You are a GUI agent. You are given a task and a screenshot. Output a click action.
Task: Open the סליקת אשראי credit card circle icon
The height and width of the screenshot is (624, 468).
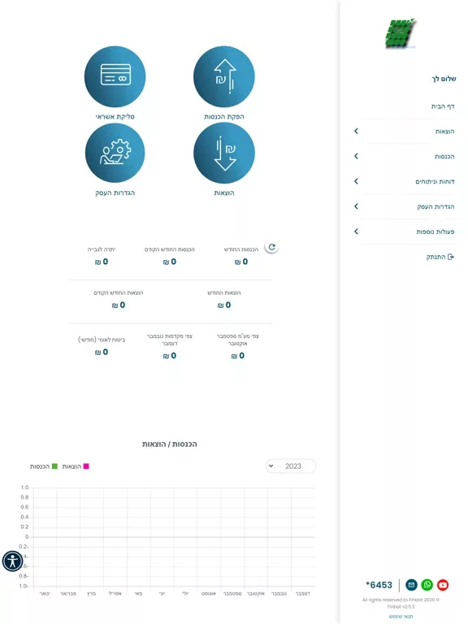click(x=115, y=77)
